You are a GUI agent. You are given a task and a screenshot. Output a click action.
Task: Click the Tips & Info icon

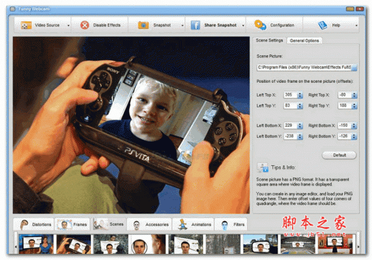(263, 167)
